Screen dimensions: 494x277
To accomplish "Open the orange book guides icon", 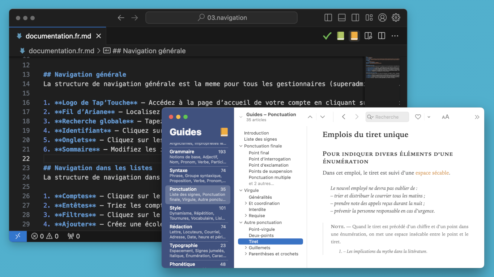I will (354, 36).
